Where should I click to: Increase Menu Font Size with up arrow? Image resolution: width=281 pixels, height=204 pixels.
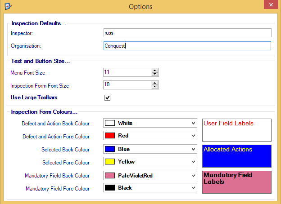pos(155,71)
